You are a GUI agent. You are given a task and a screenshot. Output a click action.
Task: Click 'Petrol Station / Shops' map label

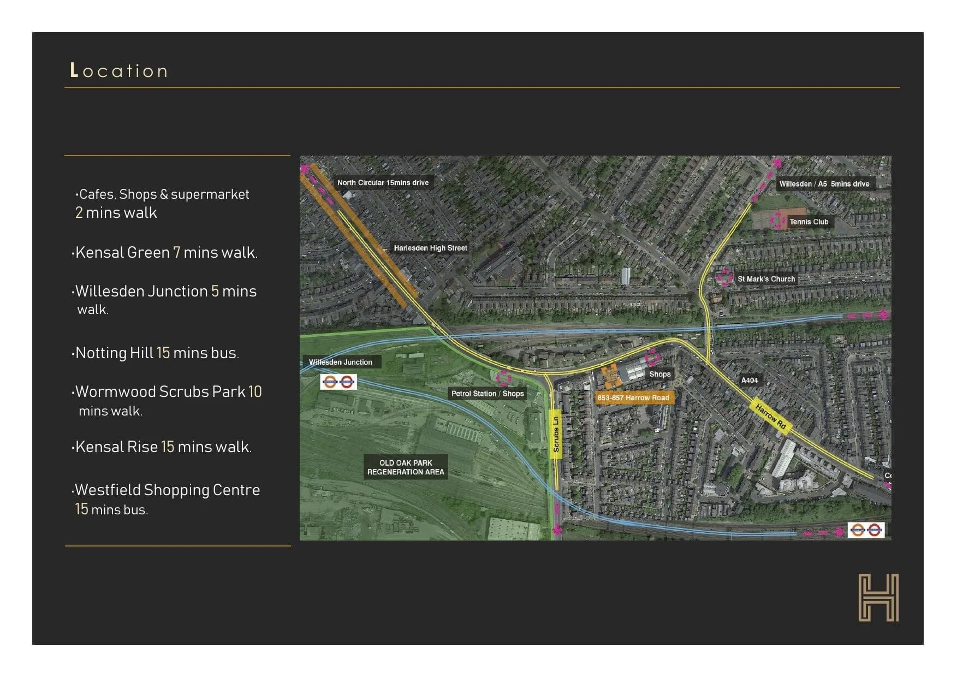click(x=488, y=394)
